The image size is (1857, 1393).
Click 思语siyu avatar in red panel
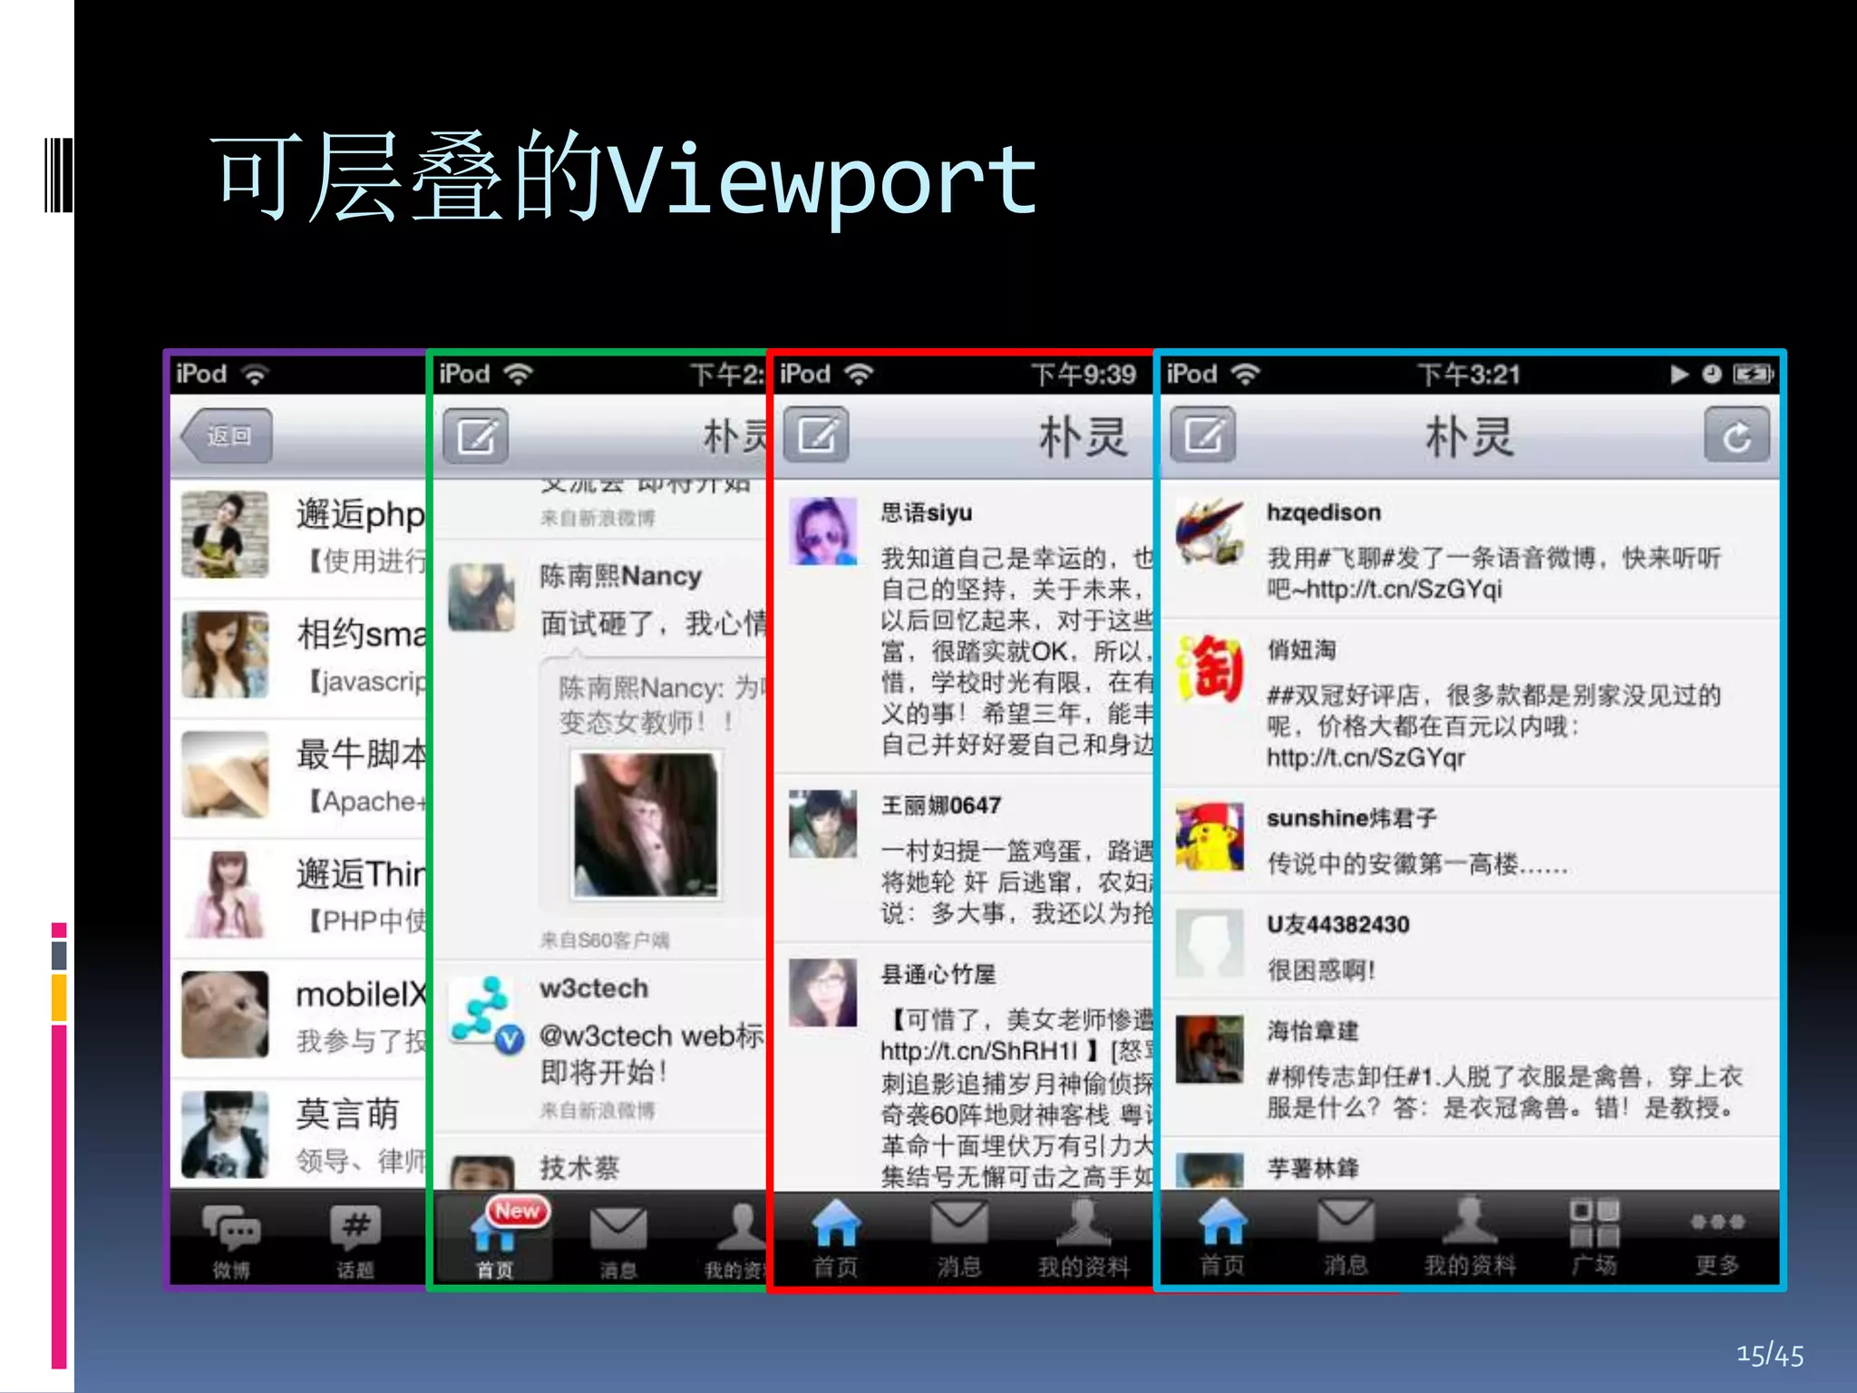822,531
